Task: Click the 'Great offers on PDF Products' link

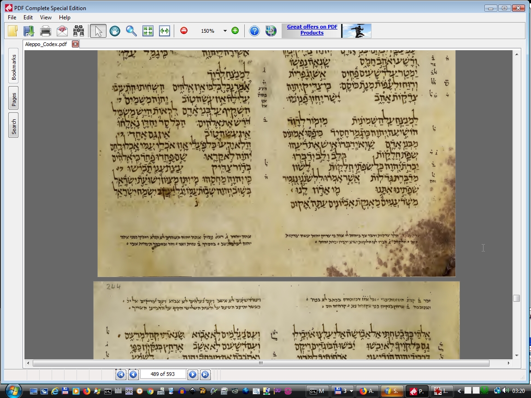Action: click(x=312, y=30)
